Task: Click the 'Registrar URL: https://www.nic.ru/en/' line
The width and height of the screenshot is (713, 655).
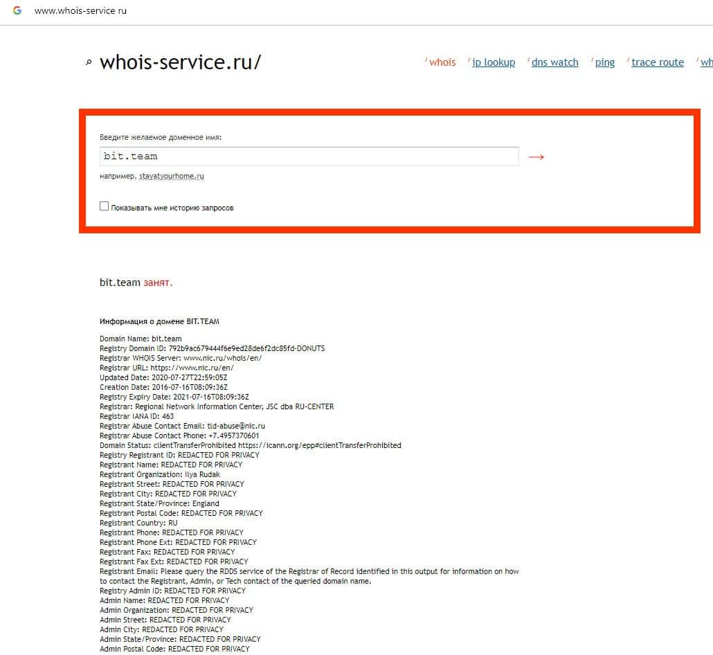Action: coord(166,368)
